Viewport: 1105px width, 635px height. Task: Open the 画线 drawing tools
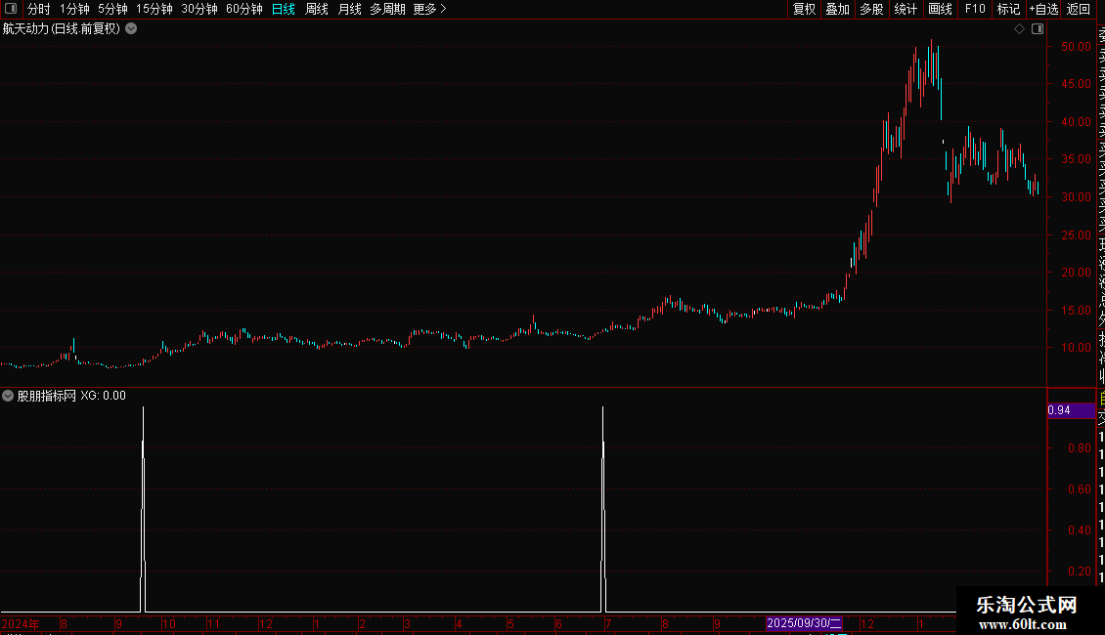tap(940, 9)
